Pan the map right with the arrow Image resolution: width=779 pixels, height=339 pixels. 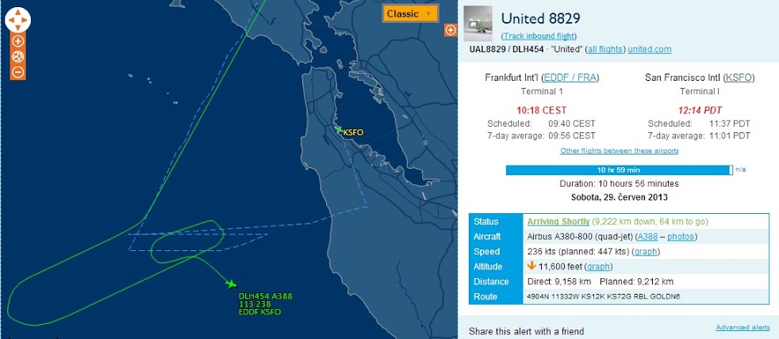click(x=25, y=19)
